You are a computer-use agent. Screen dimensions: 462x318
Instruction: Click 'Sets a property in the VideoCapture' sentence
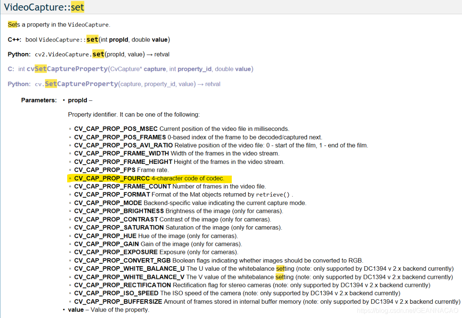click(59, 24)
